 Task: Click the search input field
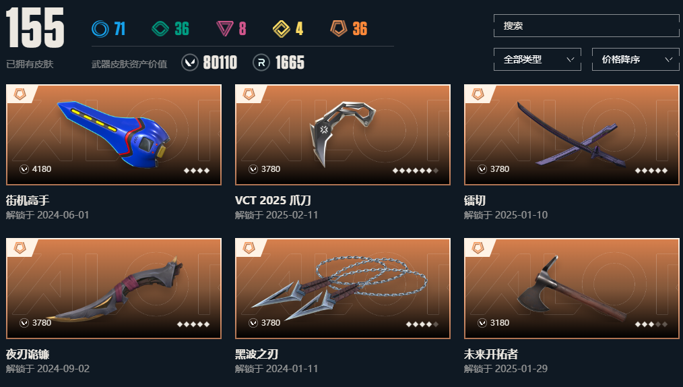pyautogui.click(x=586, y=26)
